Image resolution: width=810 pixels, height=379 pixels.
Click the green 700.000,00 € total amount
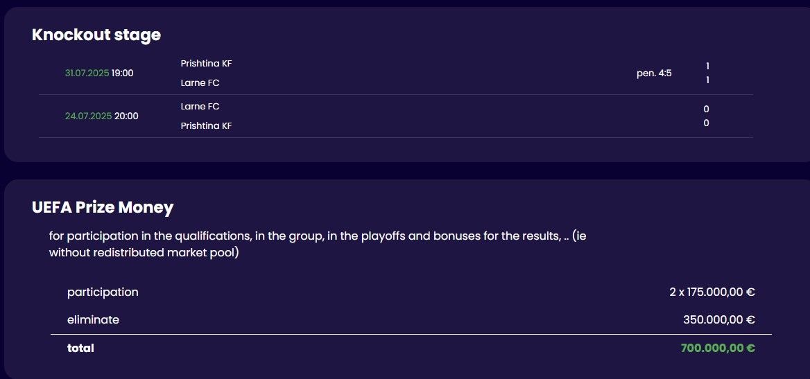[718, 348]
